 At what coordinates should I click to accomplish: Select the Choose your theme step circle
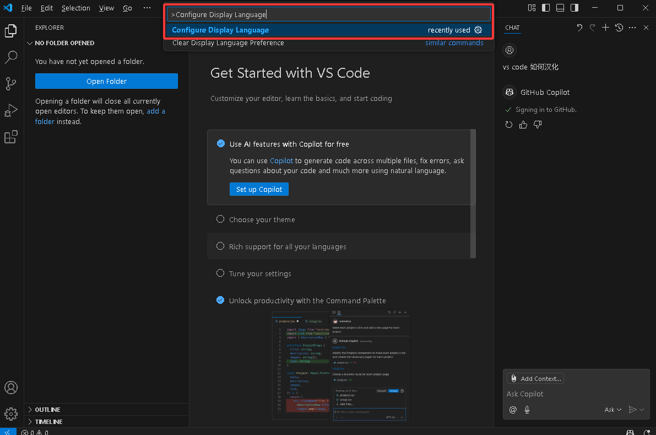[220, 219]
